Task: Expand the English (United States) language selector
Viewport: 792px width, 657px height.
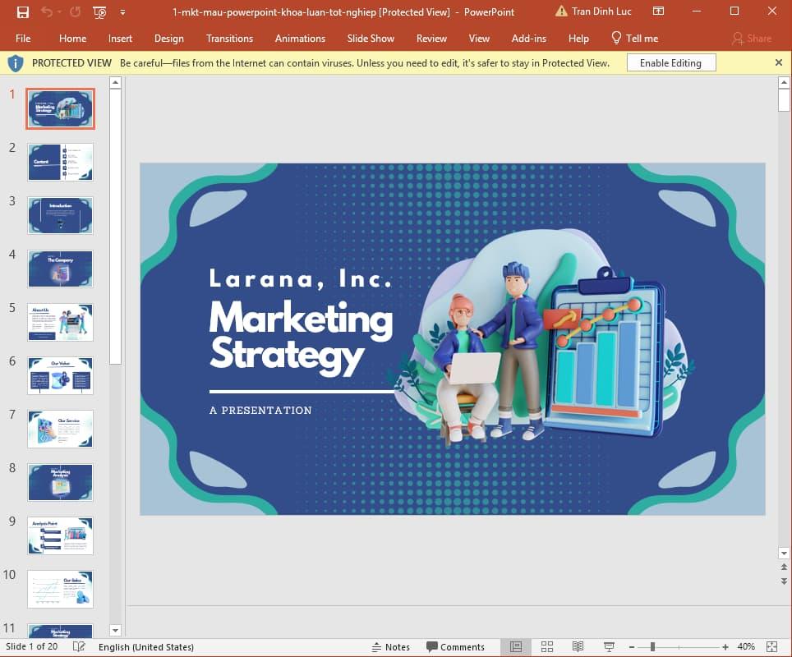Action: (x=146, y=646)
